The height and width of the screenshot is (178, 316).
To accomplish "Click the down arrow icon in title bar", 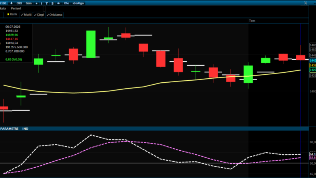I will 11,3.
